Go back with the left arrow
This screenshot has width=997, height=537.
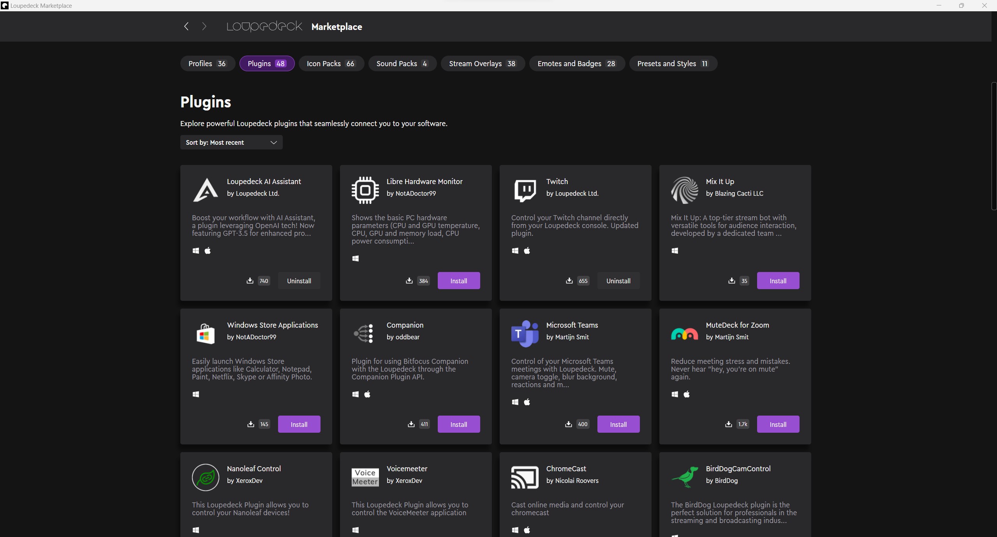186,26
